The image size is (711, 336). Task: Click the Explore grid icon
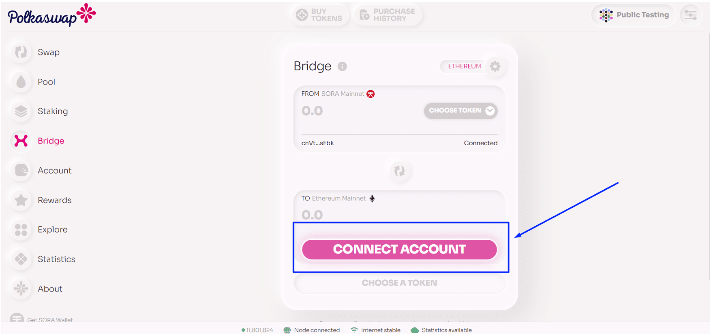click(21, 230)
